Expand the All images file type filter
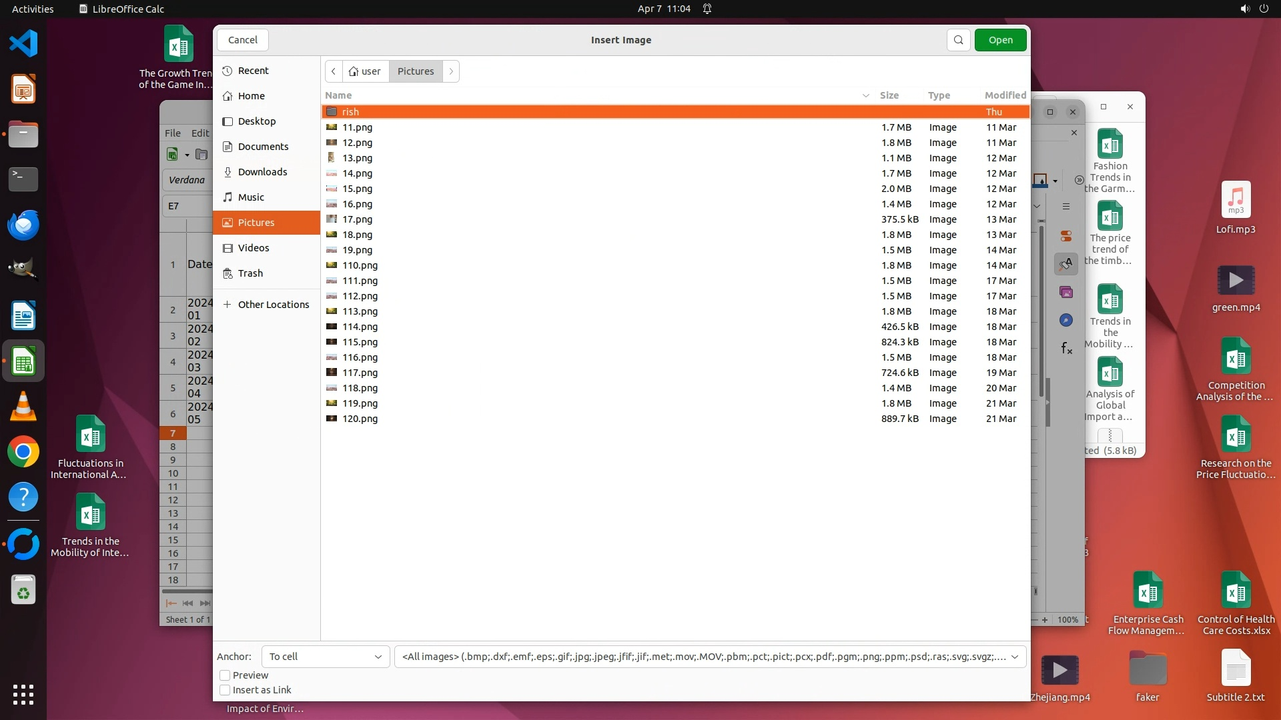The image size is (1281, 720). (x=710, y=657)
